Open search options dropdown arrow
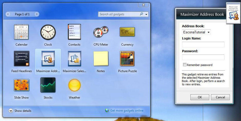This screenshot has height=121, width=241. (x=146, y=14)
